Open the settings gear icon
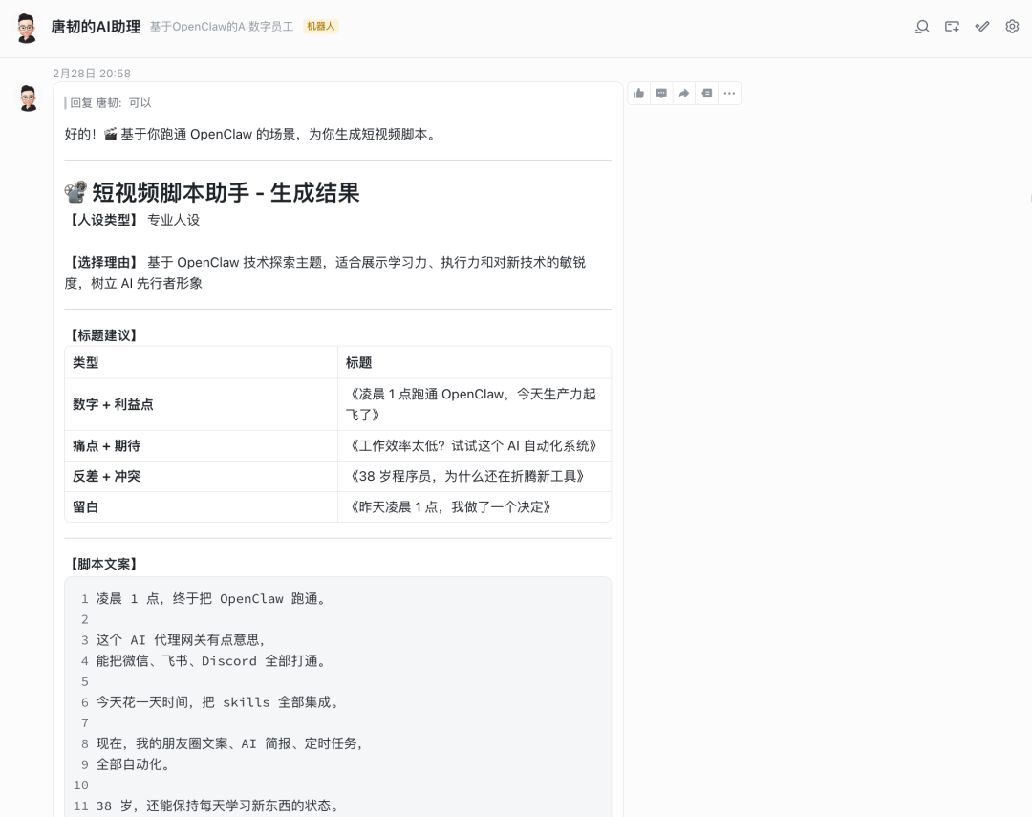Viewport: 1032px width, 817px height. [x=1012, y=27]
